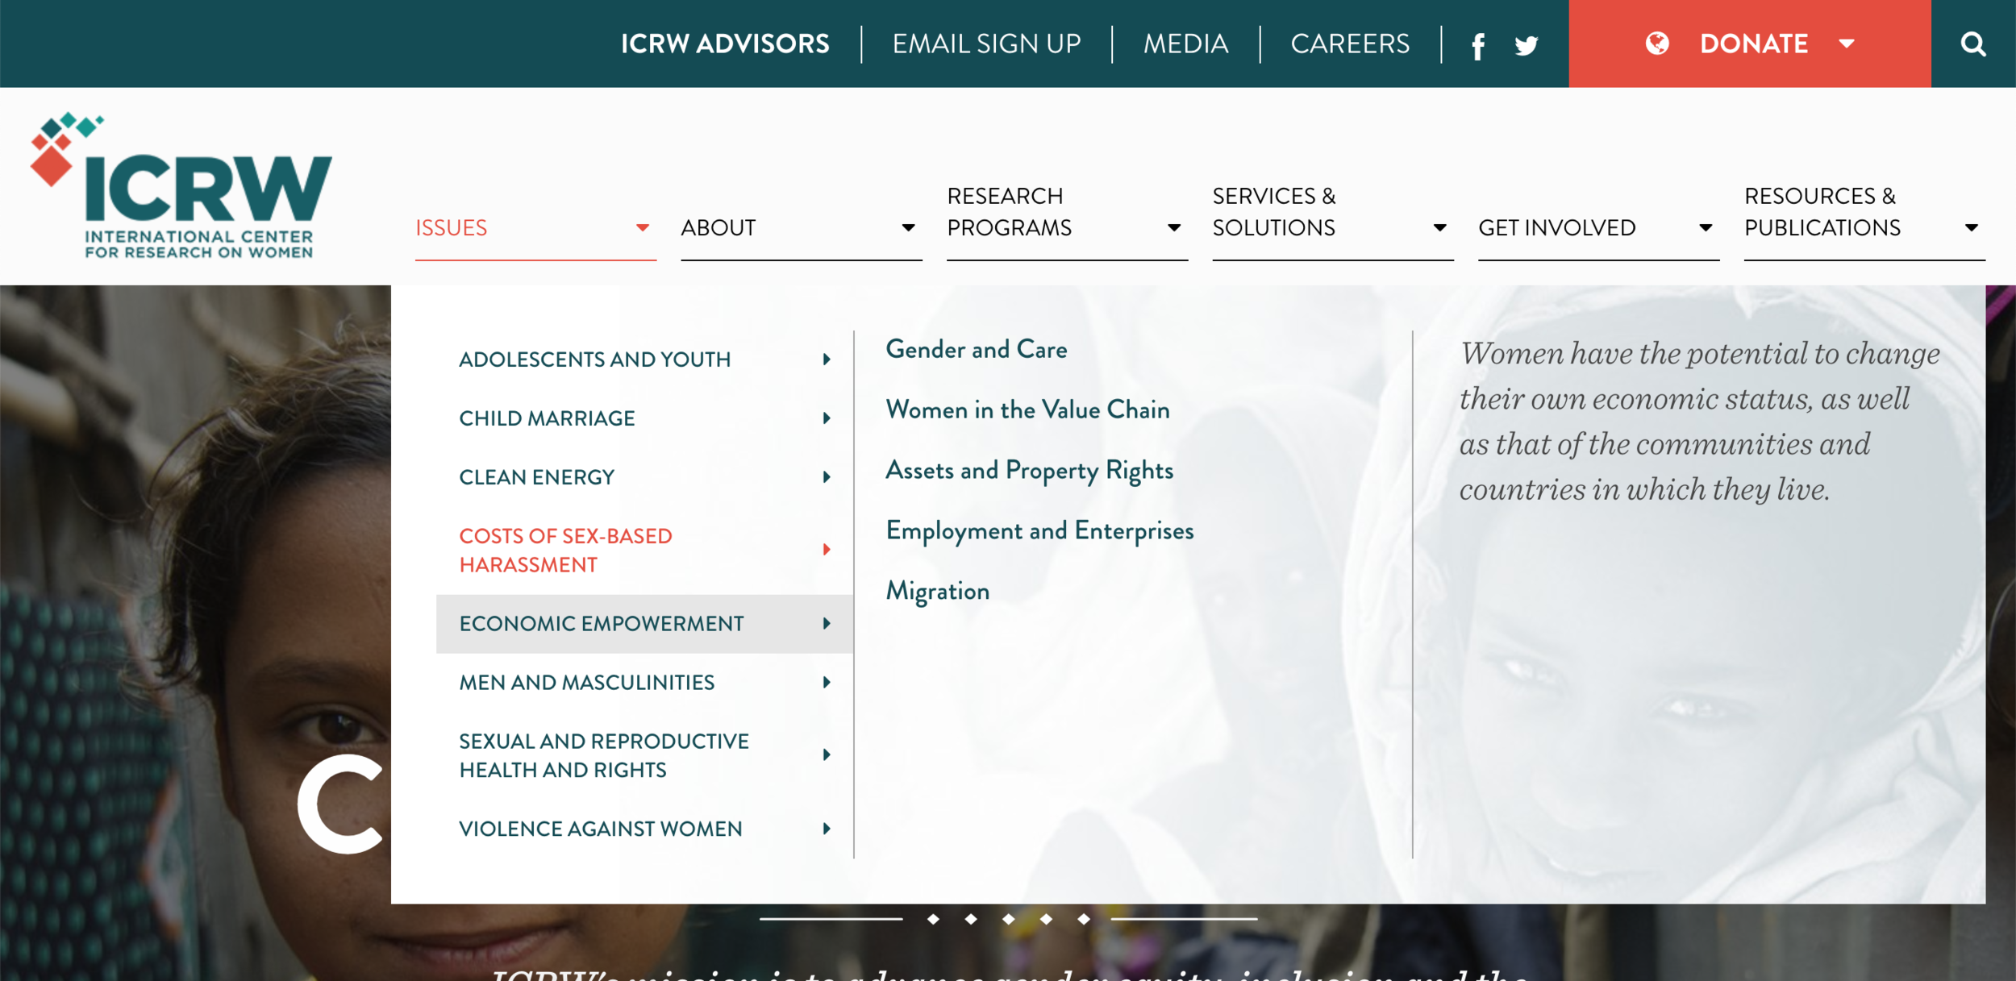Image resolution: width=2016 pixels, height=981 pixels.
Task: Expand the About menu arrow
Action: click(908, 228)
